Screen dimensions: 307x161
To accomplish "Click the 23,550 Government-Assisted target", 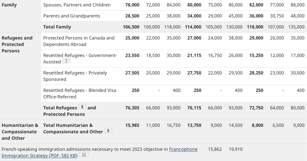I will point(132,55).
